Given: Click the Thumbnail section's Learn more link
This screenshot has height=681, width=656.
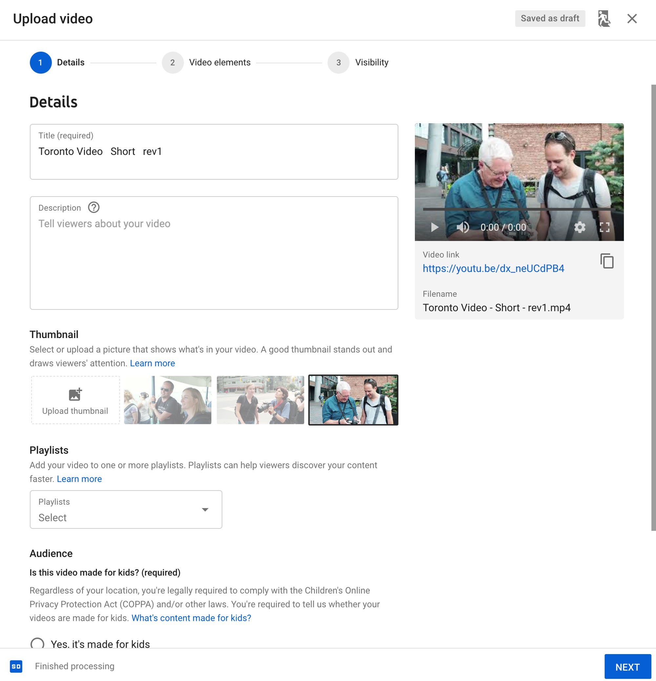Looking at the screenshot, I should [152, 363].
